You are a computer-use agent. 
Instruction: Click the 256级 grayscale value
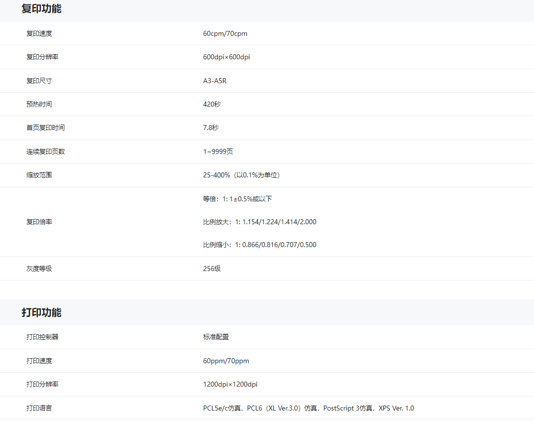[211, 269]
